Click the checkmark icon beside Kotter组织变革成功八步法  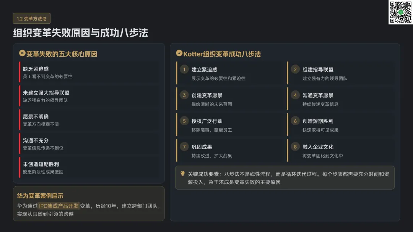(x=179, y=53)
